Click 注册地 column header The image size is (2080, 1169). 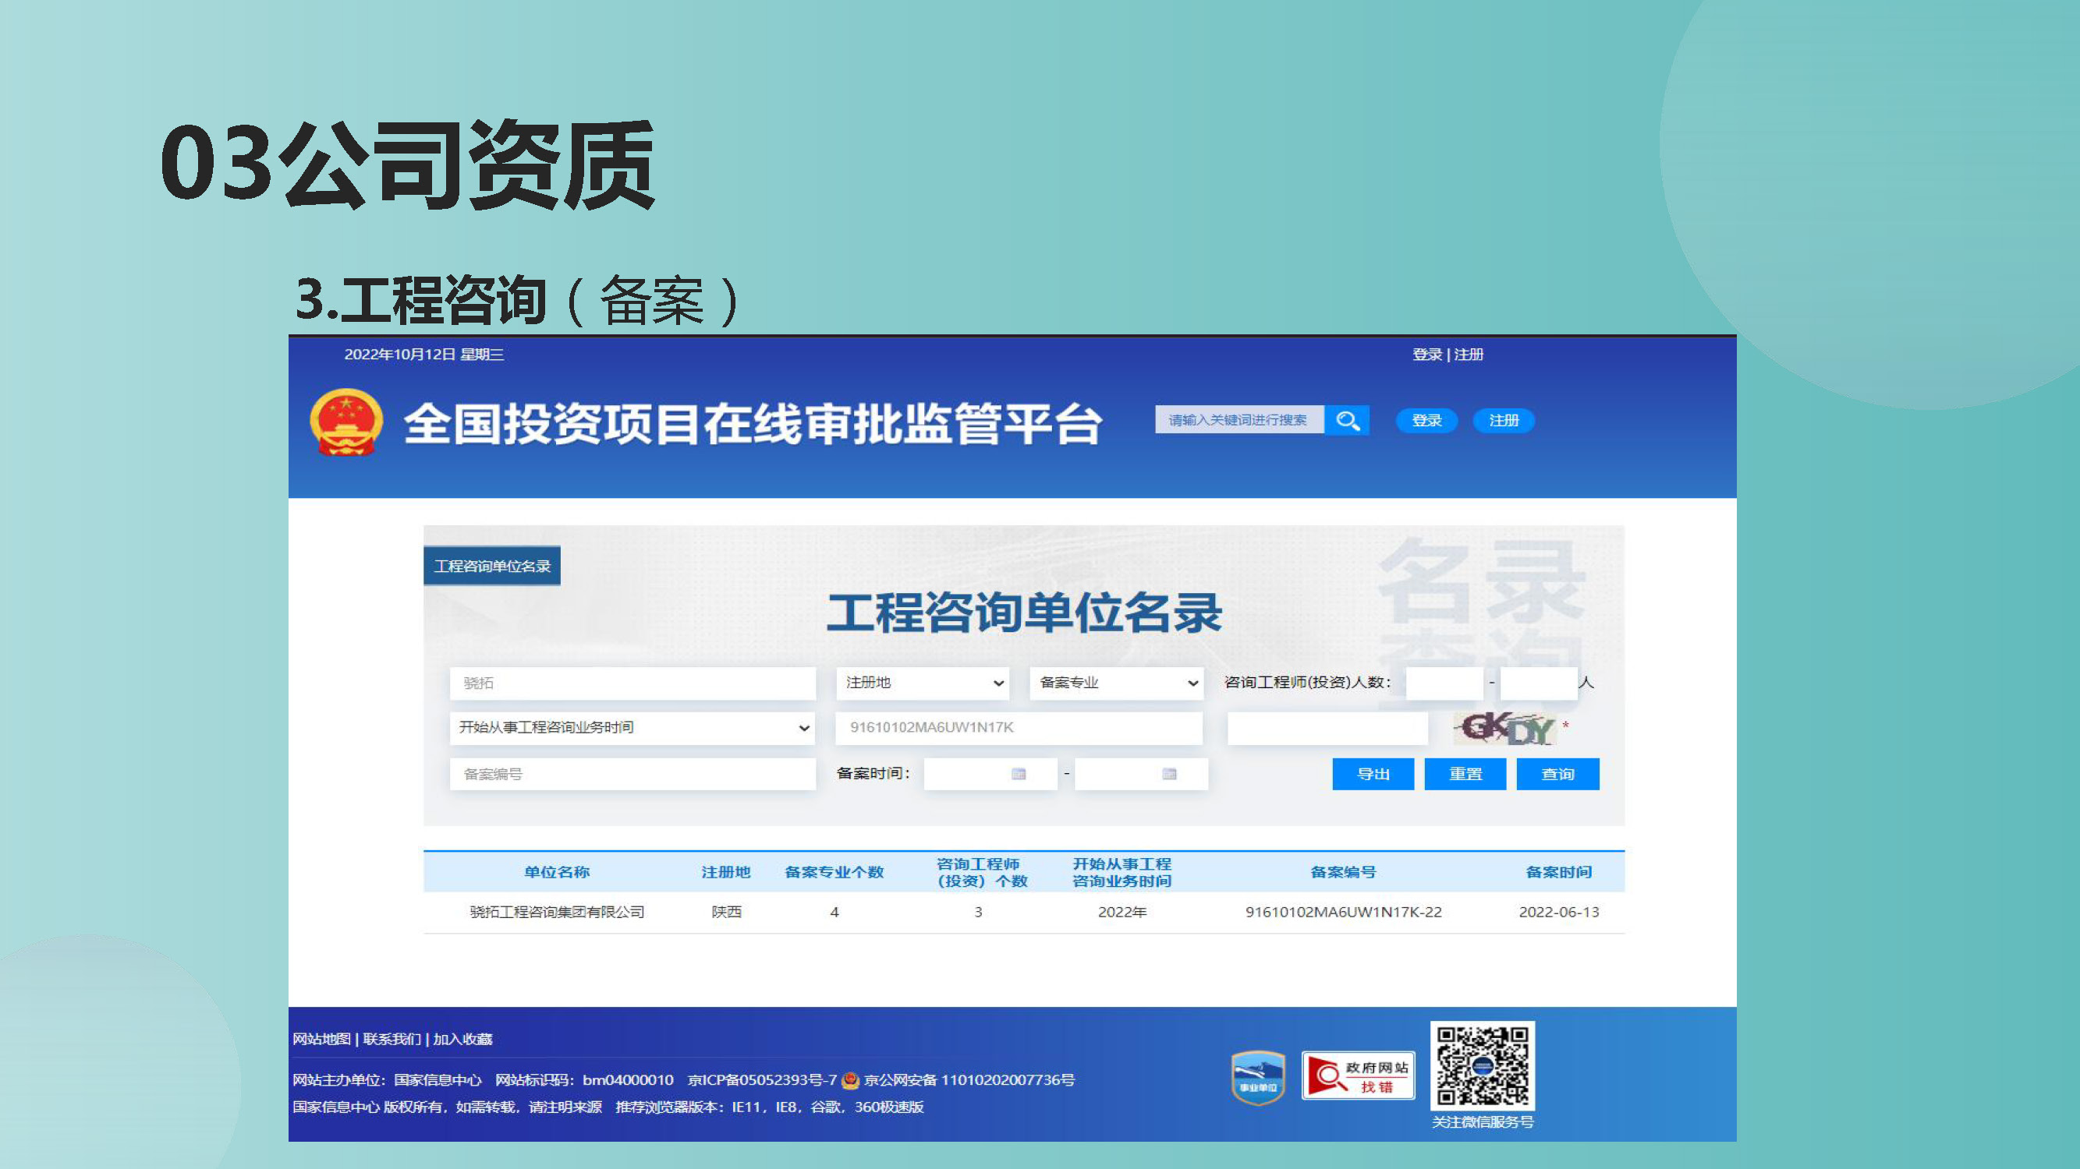click(x=726, y=872)
